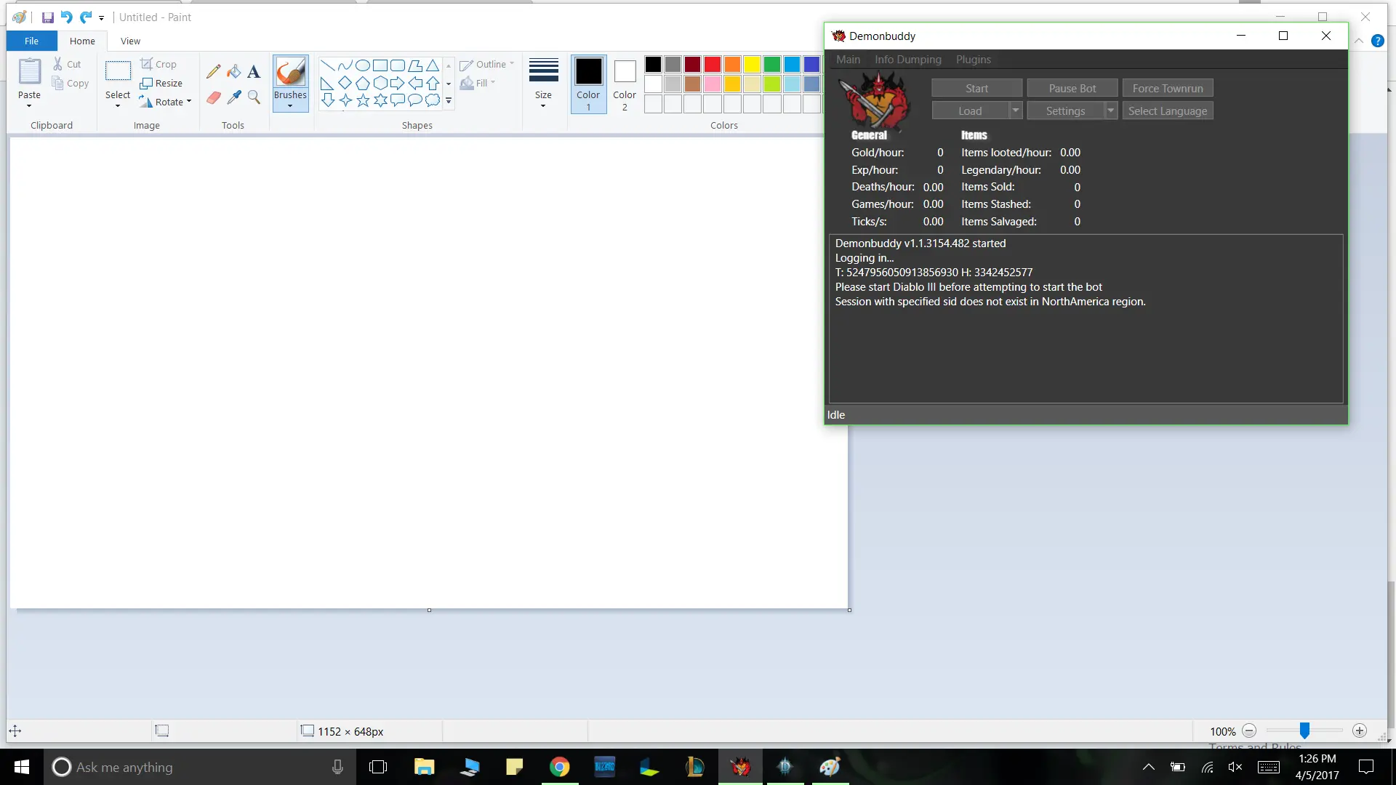Viewport: 1396px width, 785px height.
Task: Select the Magnifier tool
Action: (x=254, y=97)
